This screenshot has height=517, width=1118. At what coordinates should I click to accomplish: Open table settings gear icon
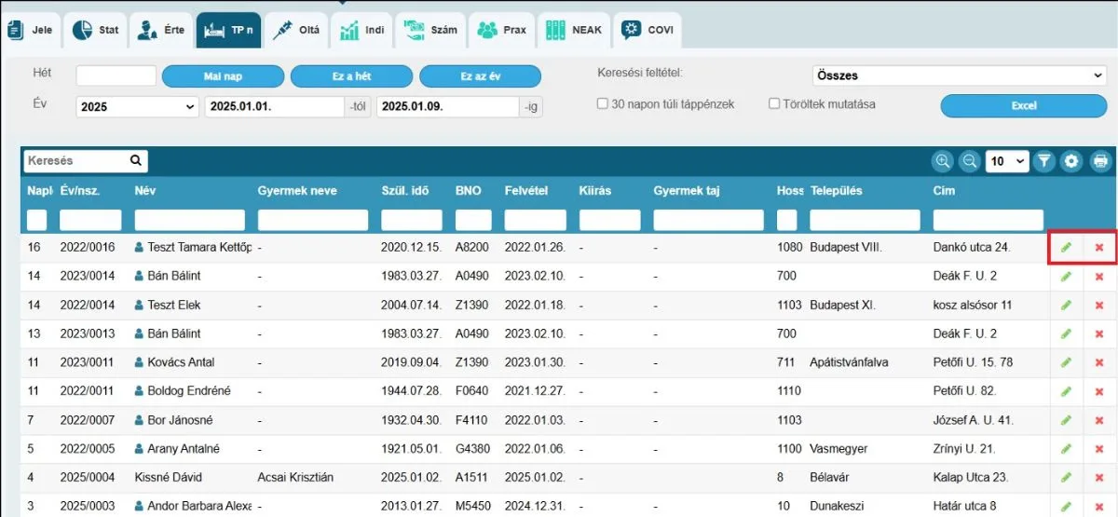(1072, 161)
